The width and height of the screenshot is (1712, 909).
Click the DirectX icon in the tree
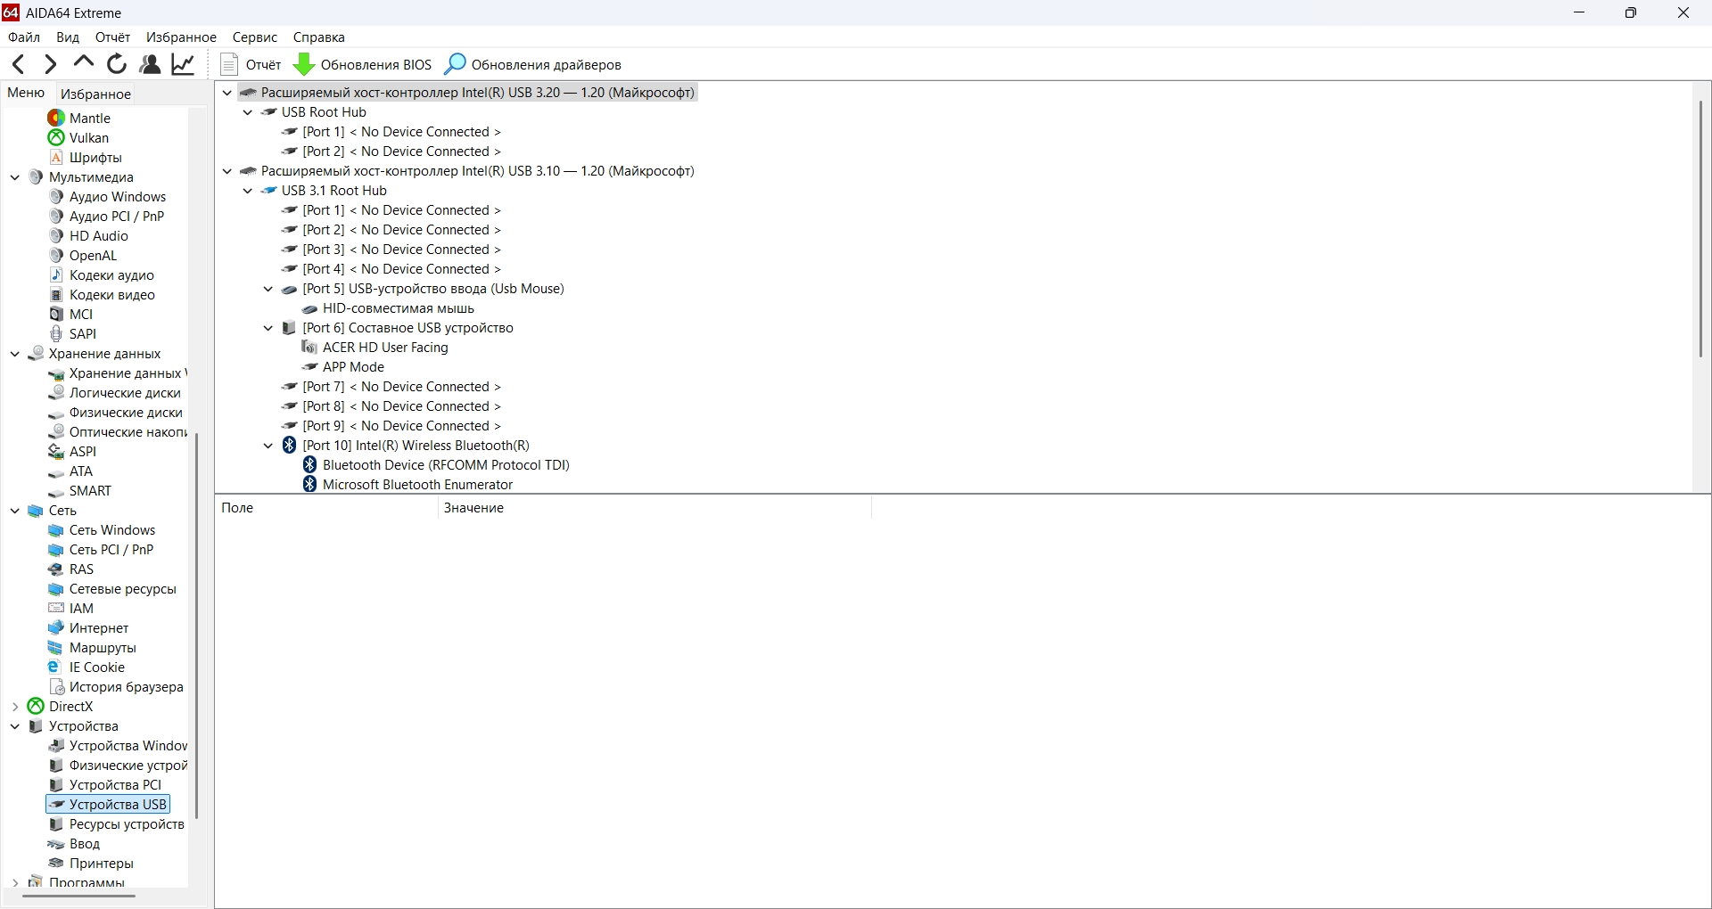[36, 707]
